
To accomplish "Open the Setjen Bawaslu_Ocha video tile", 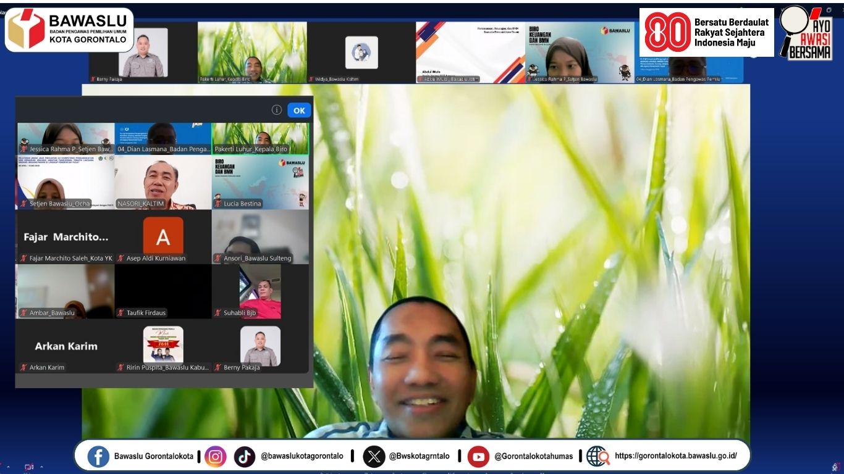I will (x=66, y=182).
